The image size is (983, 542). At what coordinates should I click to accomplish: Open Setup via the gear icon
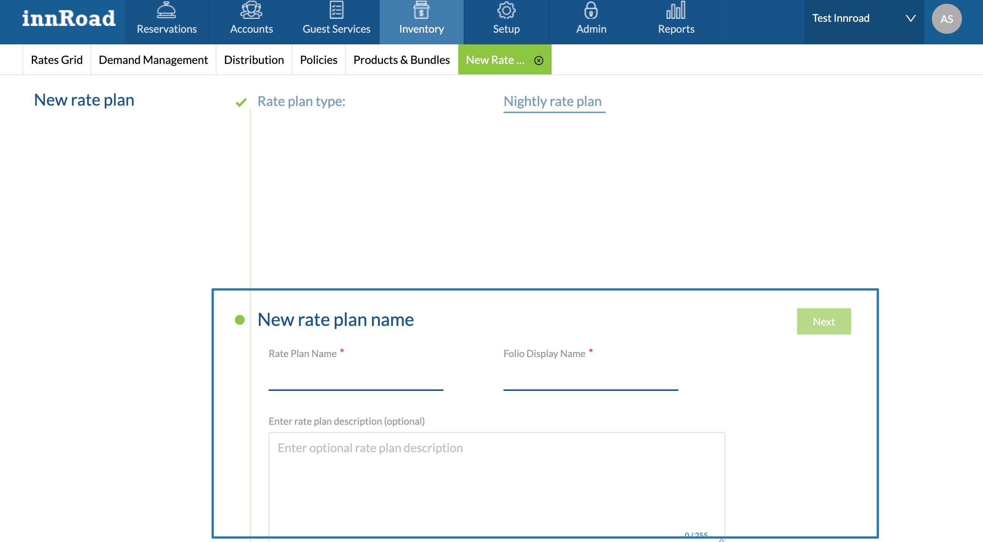coord(506,11)
